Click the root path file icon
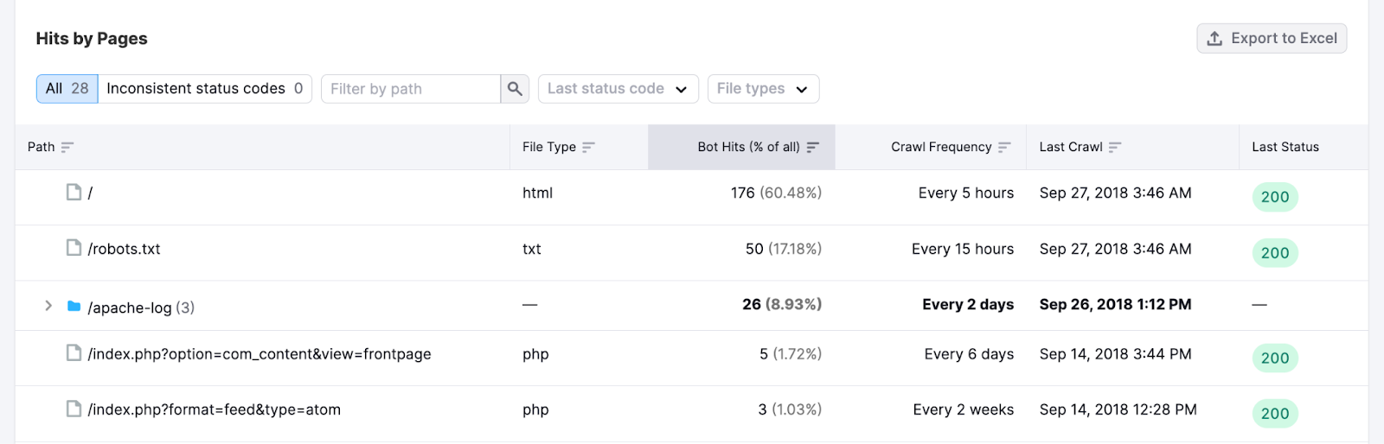 (74, 192)
